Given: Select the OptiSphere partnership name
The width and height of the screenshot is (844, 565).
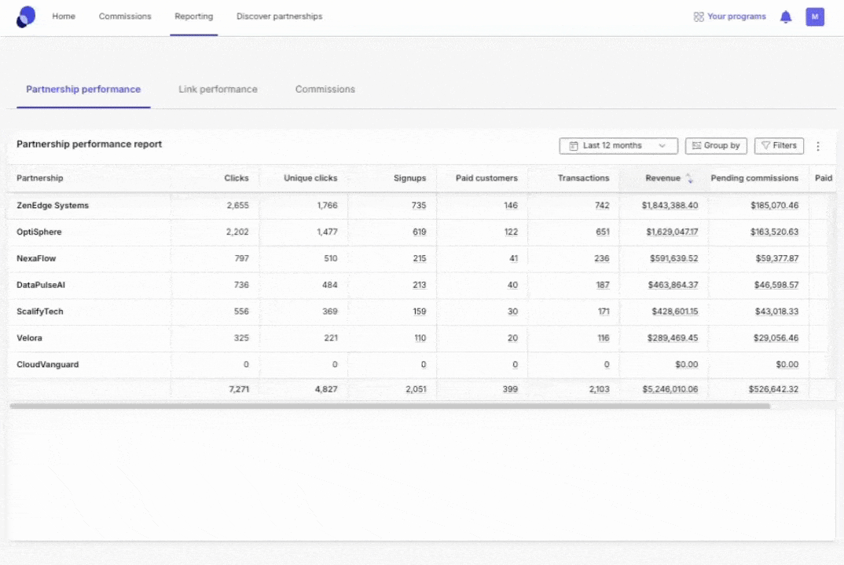Looking at the screenshot, I should [x=39, y=231].
